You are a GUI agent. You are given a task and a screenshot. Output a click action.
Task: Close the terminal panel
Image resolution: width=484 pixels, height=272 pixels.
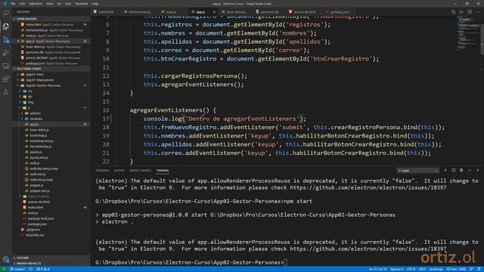(x=477, y=170)
